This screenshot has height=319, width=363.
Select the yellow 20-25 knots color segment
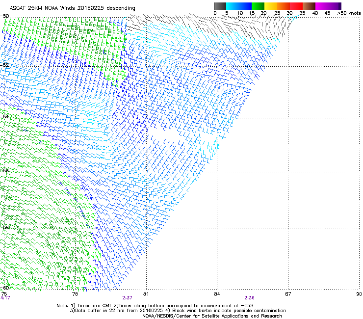pos(271,6)
